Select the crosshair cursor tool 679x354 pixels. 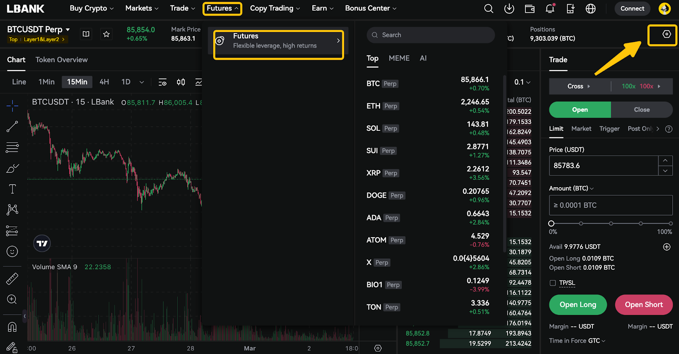click(12, 105)
